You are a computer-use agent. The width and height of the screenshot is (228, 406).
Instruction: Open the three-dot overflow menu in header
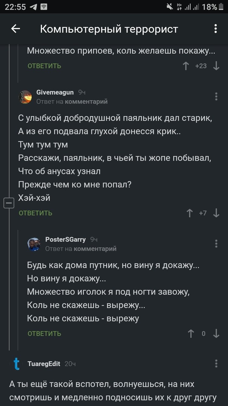click(x=215, y=29)
